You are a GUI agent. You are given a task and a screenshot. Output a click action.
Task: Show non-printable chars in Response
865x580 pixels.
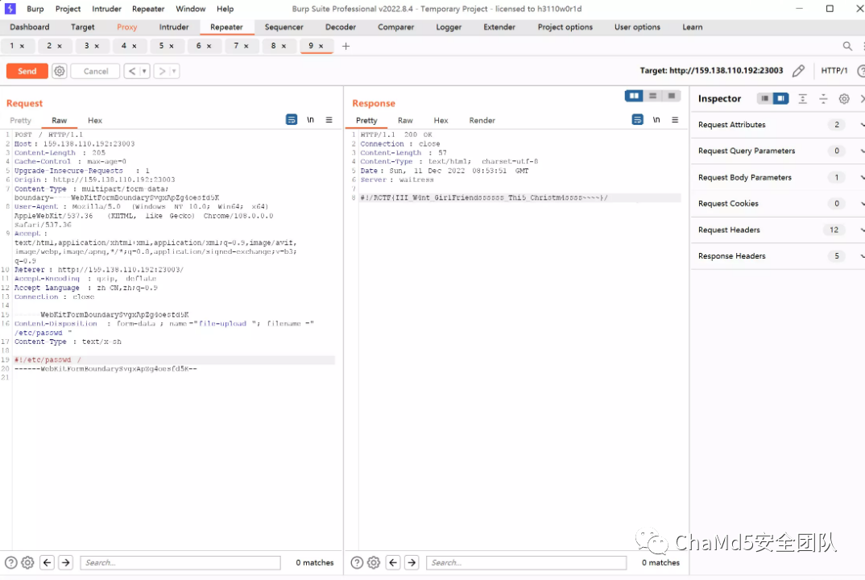656,120
